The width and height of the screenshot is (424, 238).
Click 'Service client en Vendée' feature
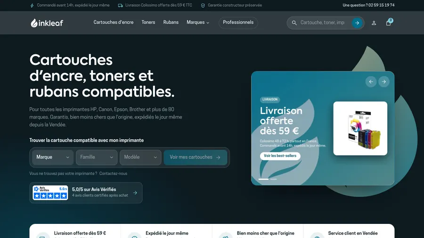[353, 233]
